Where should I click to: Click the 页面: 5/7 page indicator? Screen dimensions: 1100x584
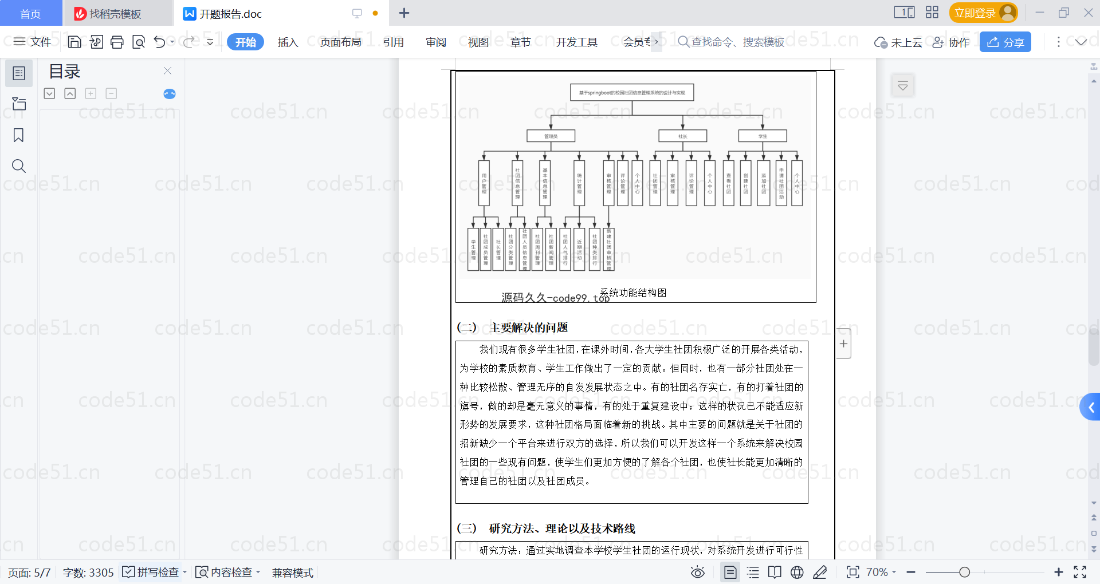(x=29, y=573)
